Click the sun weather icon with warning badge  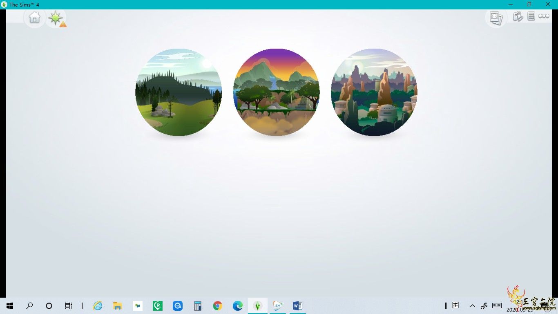coord(56,18)
